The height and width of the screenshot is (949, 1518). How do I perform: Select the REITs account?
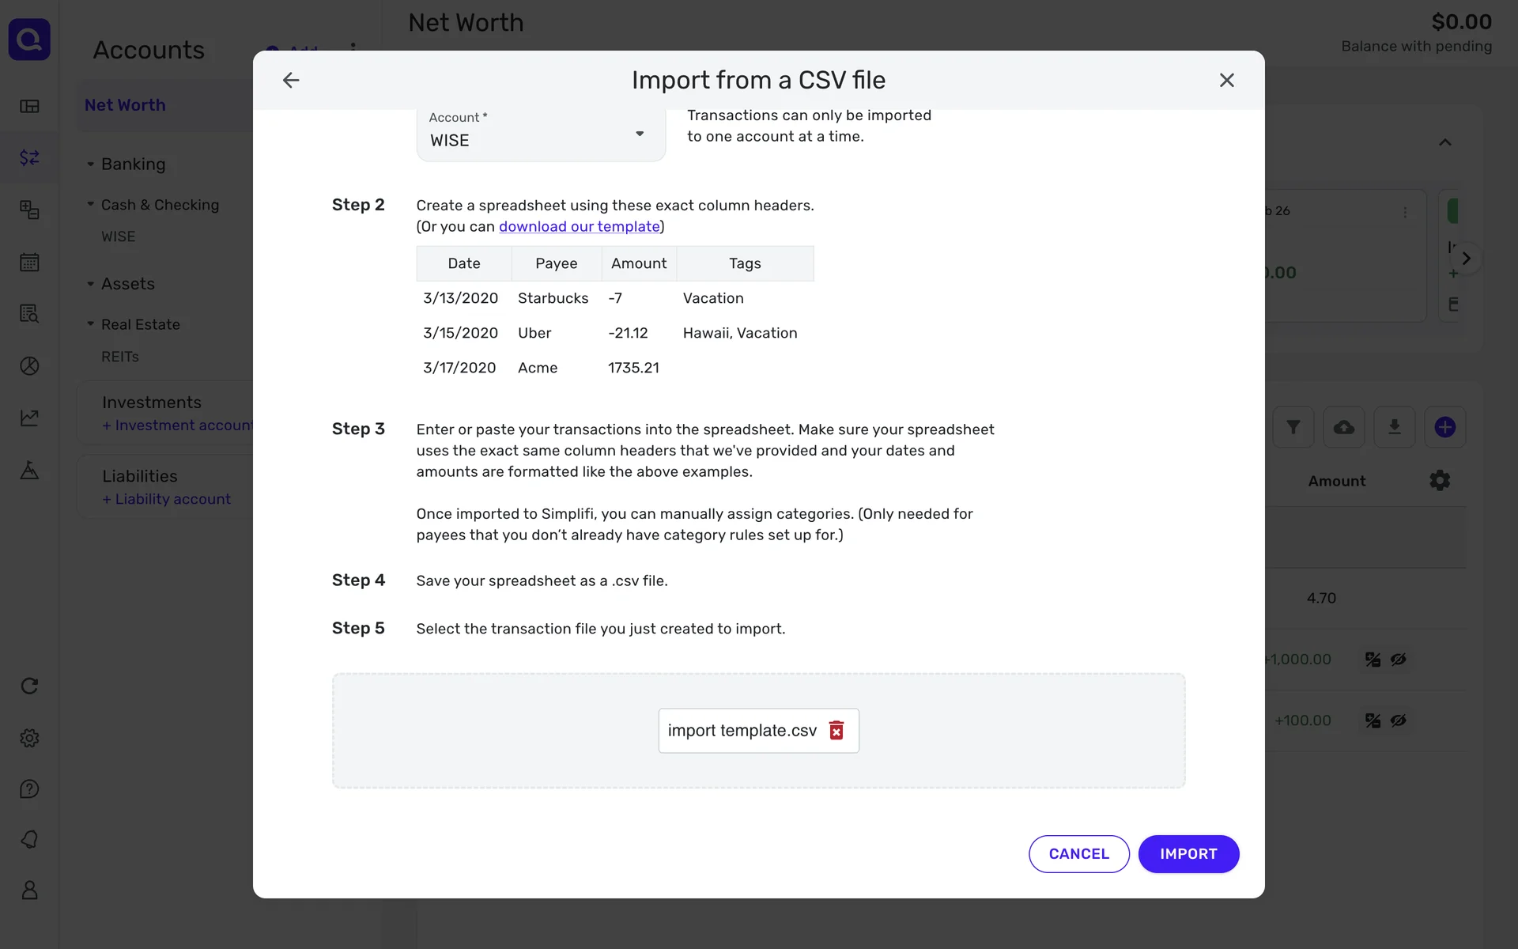click(120, 357)
